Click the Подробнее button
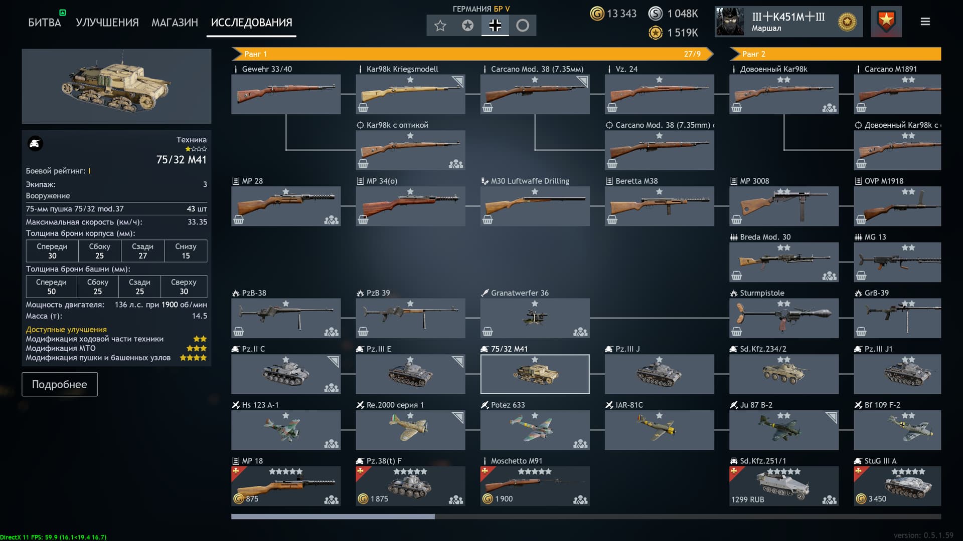Image resolution: width=963 pixels, height=541 pixels. click(60, 384)
